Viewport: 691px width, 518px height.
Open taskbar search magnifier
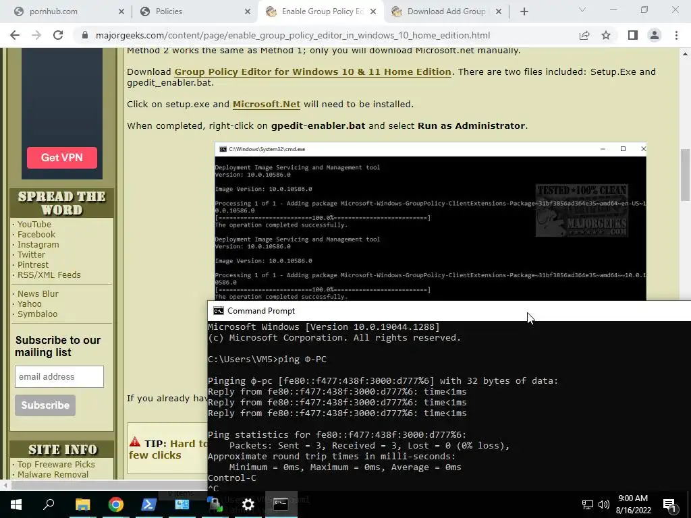(49, 504)
